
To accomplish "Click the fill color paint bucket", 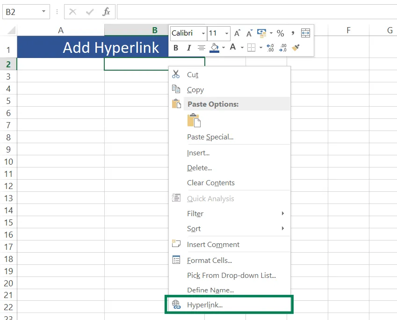I will [215, 47].
